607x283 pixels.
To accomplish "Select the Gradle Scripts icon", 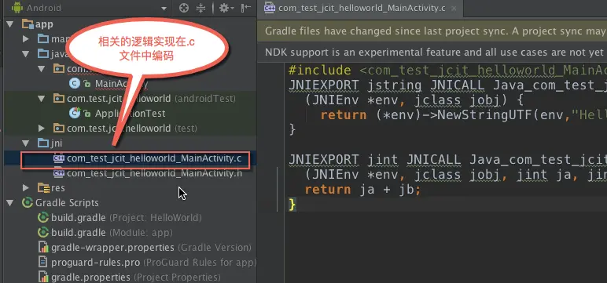I will [x=28, y=203].
